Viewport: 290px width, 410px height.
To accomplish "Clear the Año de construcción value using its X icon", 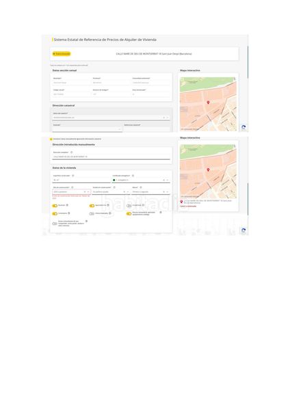I will tap(85, 192).
